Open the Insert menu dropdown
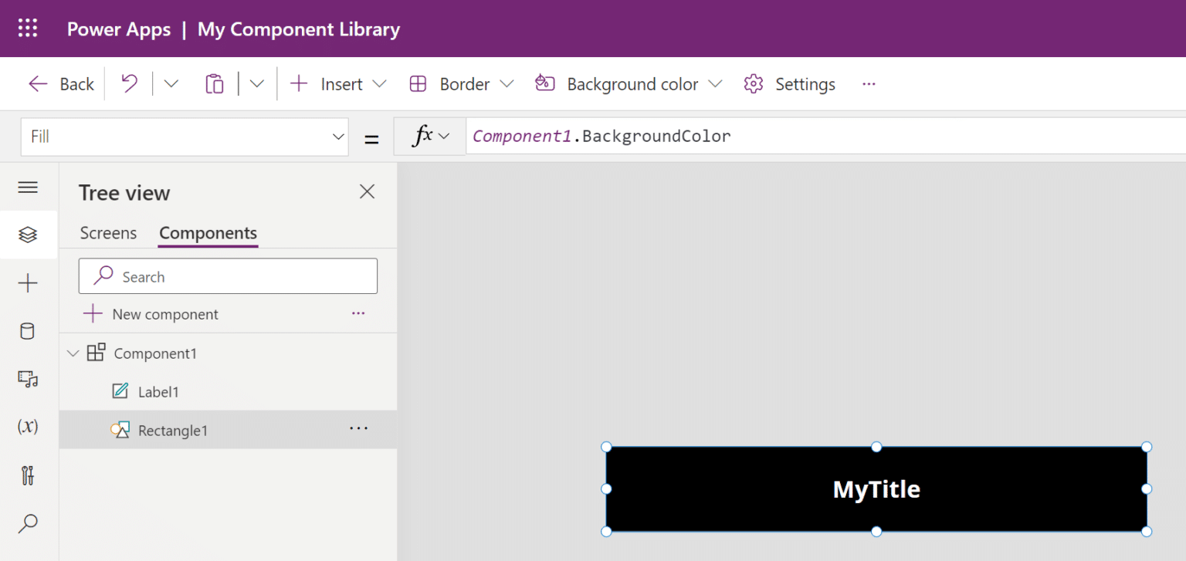 pyautogui.click(x=379, y=83)
